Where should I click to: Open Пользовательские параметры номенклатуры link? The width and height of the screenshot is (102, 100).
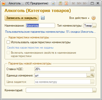click(x=50, y=32)
